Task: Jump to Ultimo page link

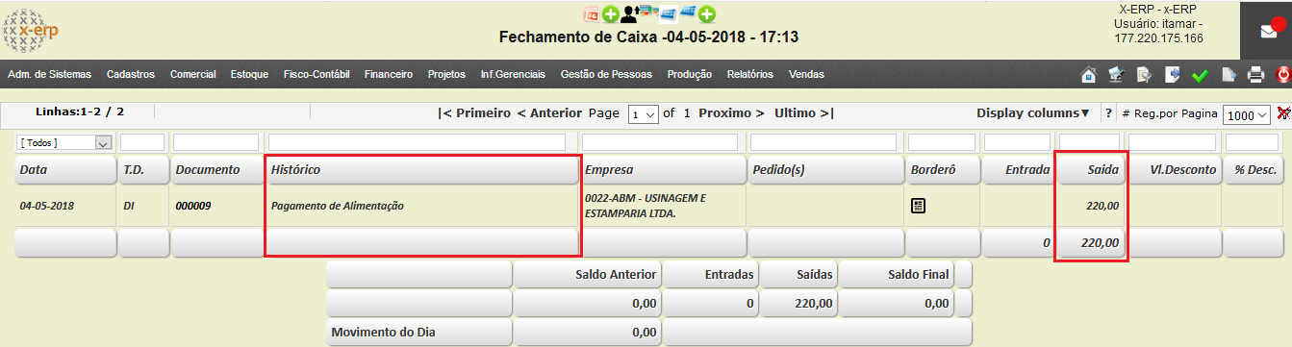Action: pos(804,112)
